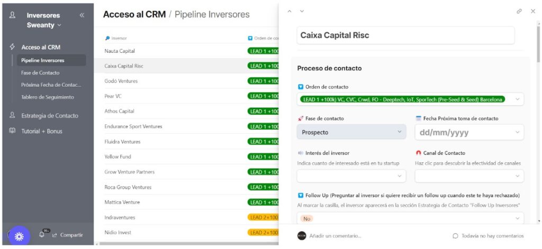Click the Estrategia de Contacto person icon
Viewport: 542px width, 249px height.
[12, 115]
